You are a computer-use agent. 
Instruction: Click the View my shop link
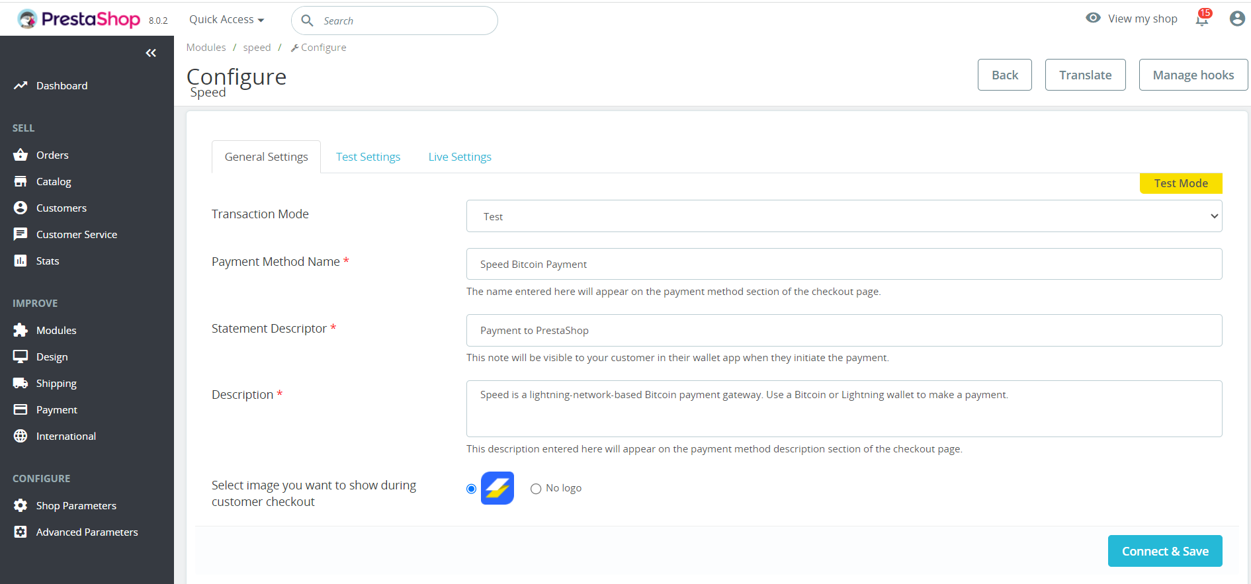pos(1143,19)
